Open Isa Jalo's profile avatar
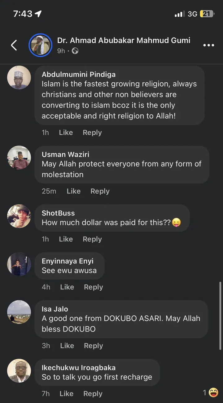Screen dimensions: 223x403 19,312
